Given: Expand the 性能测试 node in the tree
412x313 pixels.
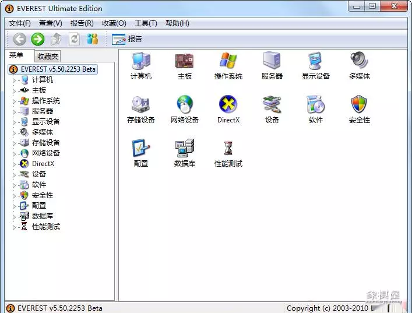Looking at the screenshot, I should click(x=14, y=227).
